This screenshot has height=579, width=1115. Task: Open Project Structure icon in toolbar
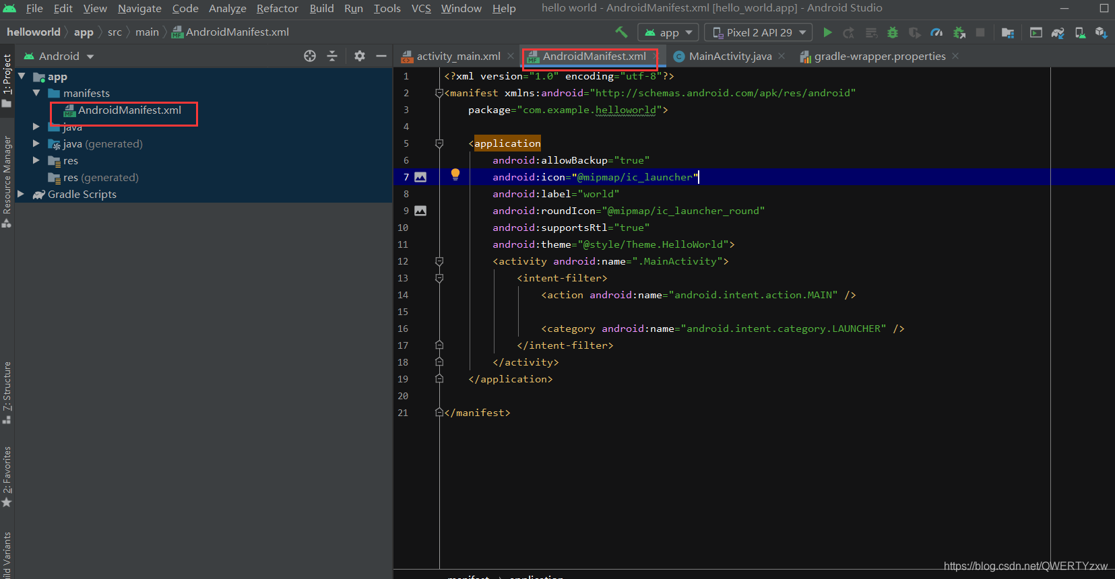(x=1008, y=32)
